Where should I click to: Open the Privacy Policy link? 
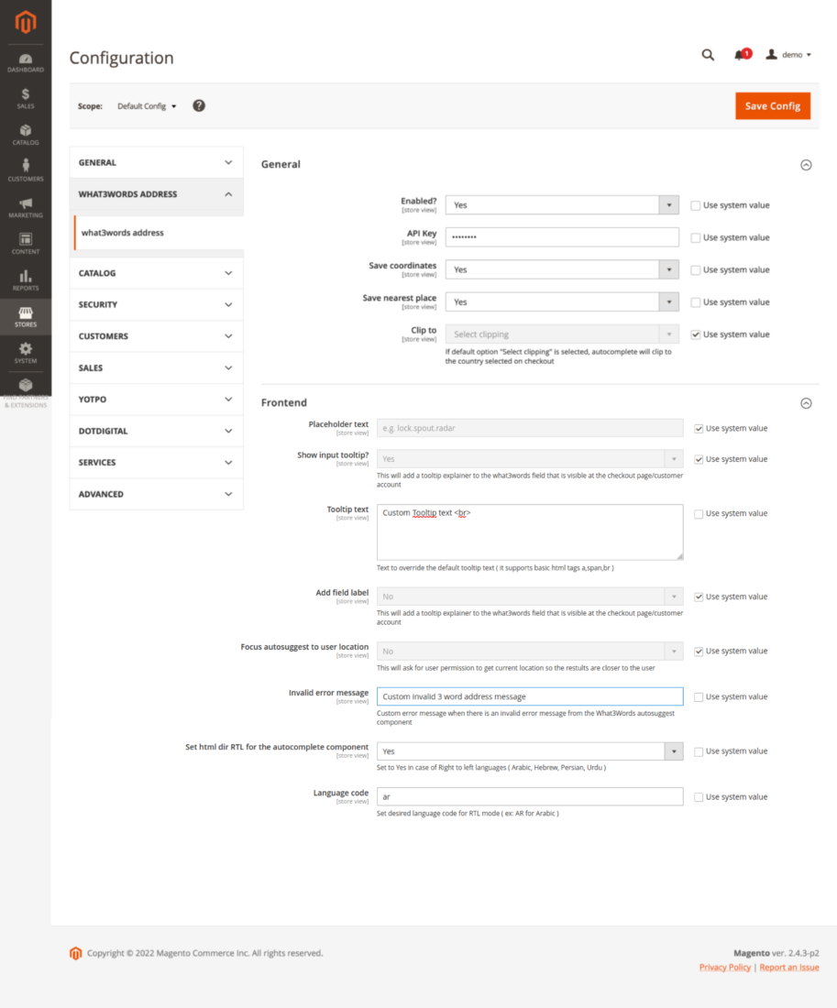(725, 968)
